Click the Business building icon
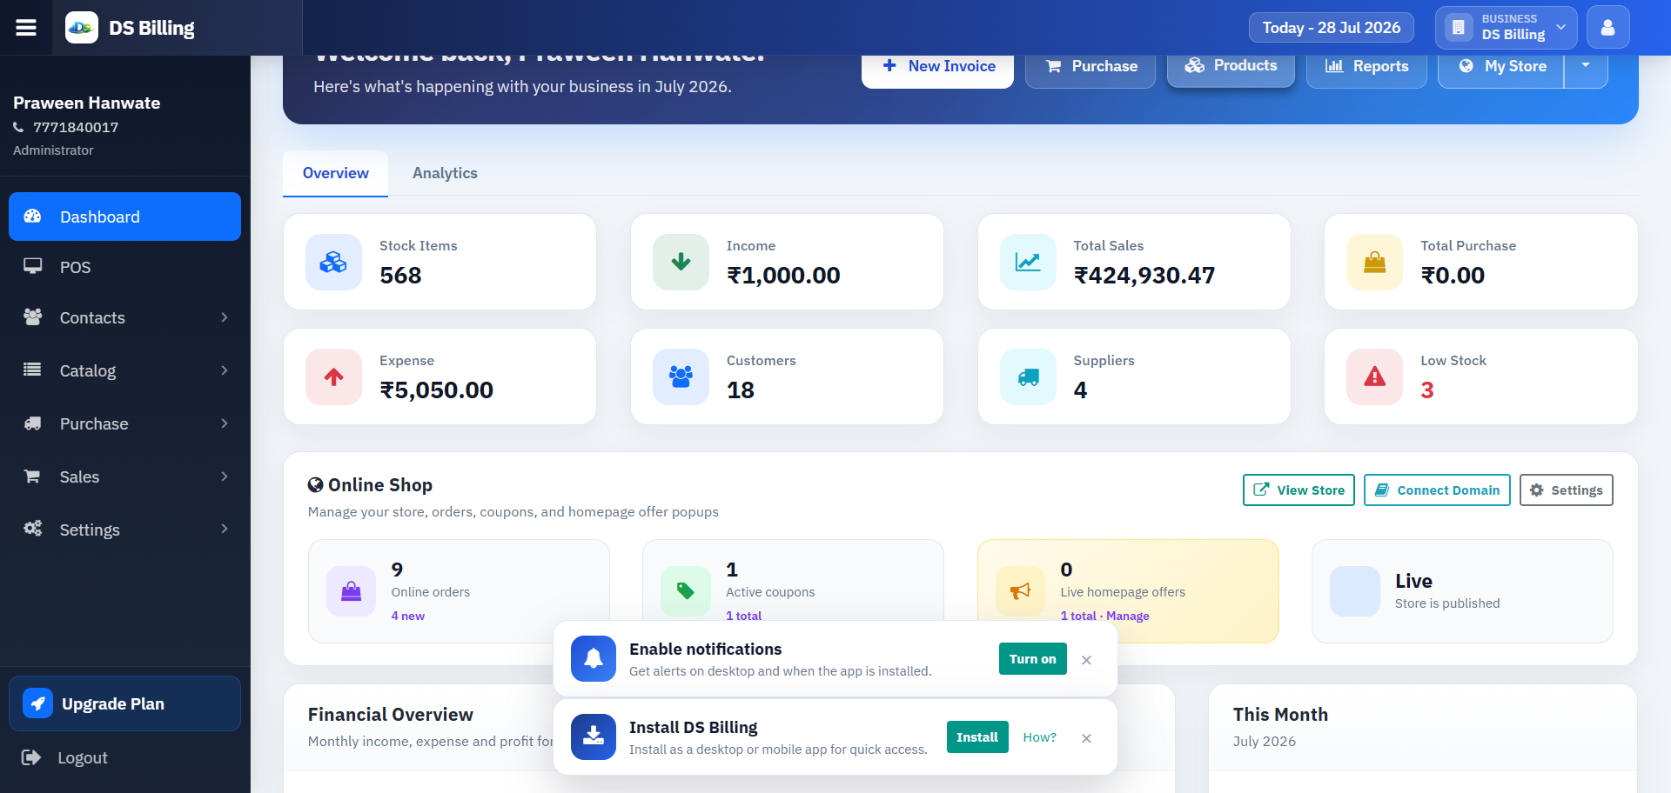1671x793 pixels. (1459, 28)
